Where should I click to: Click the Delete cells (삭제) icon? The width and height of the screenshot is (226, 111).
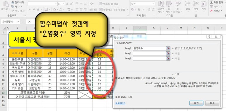[196, 4]
